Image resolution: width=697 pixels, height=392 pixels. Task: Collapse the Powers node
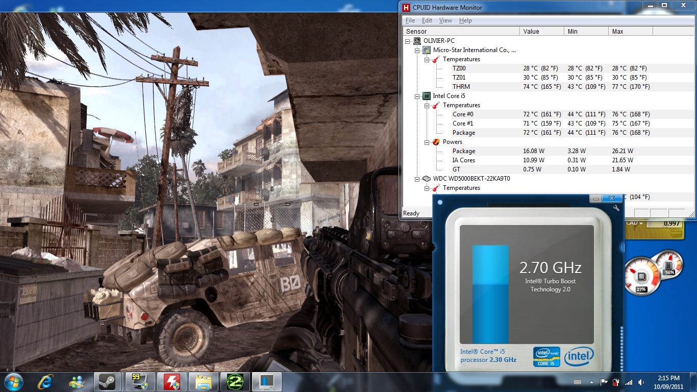(427, 142)
